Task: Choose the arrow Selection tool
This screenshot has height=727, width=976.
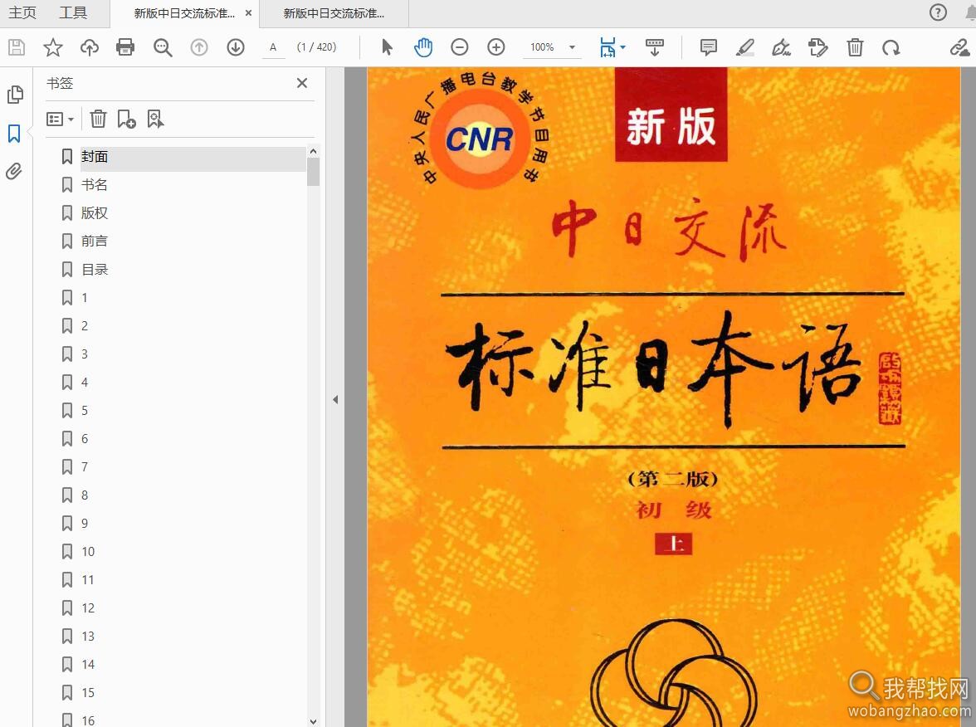Action: point(387,47)
